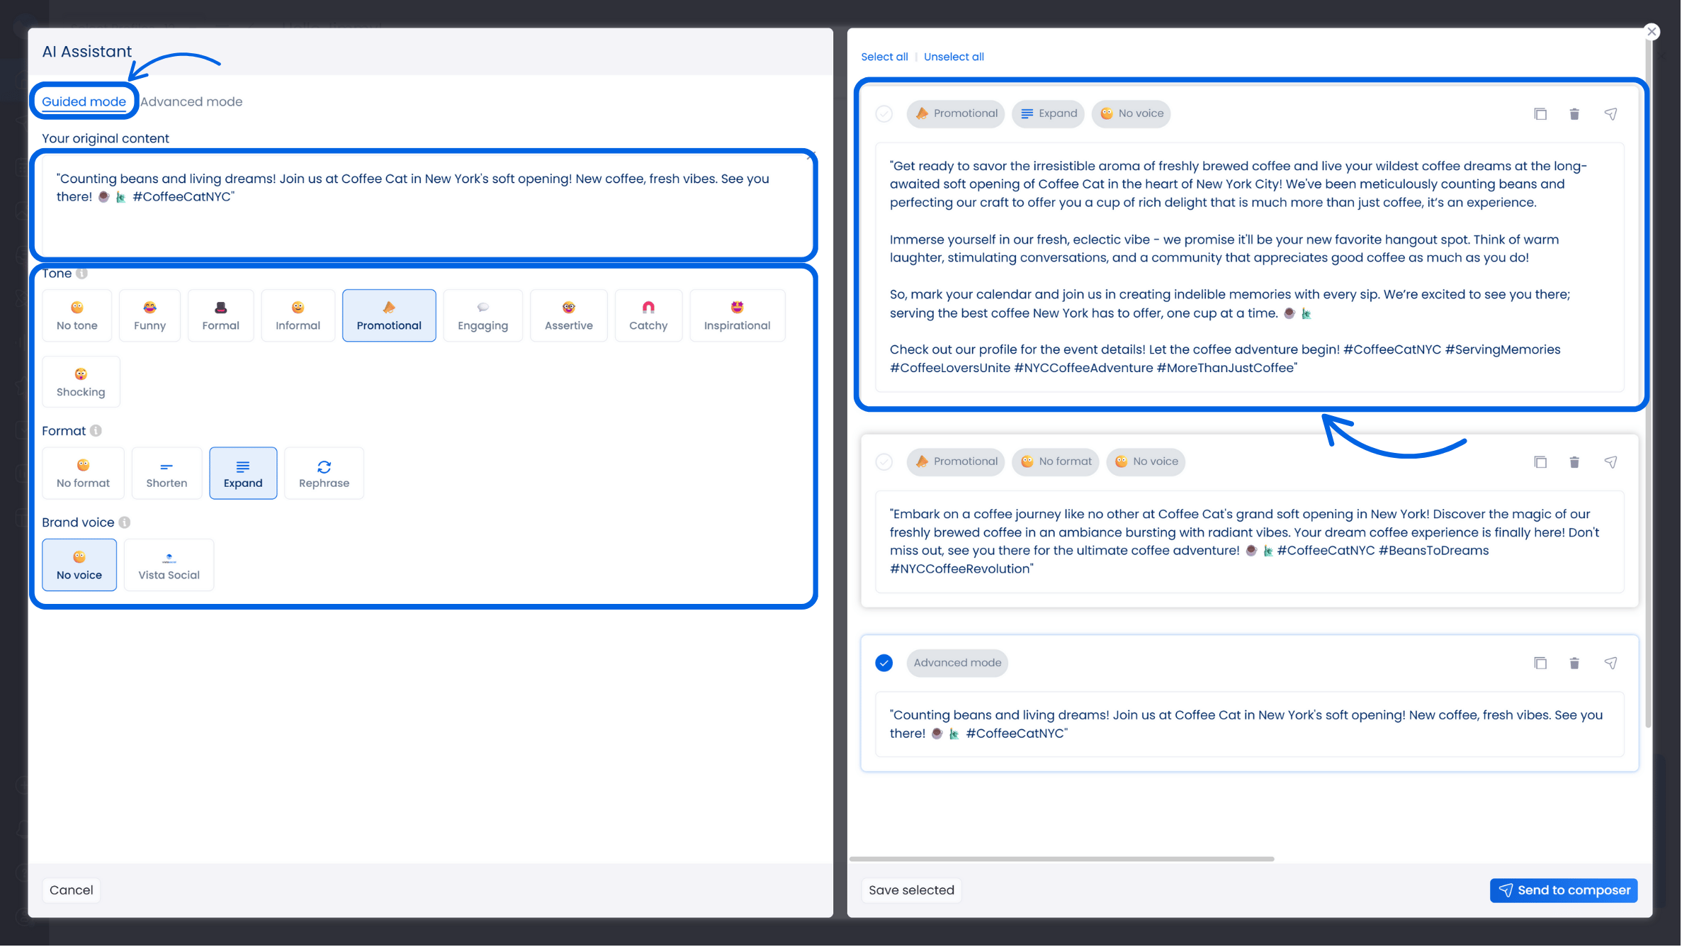Delete the Advanced mode result card
The height and width of the screenshot is (947, 1682).
1574,663
